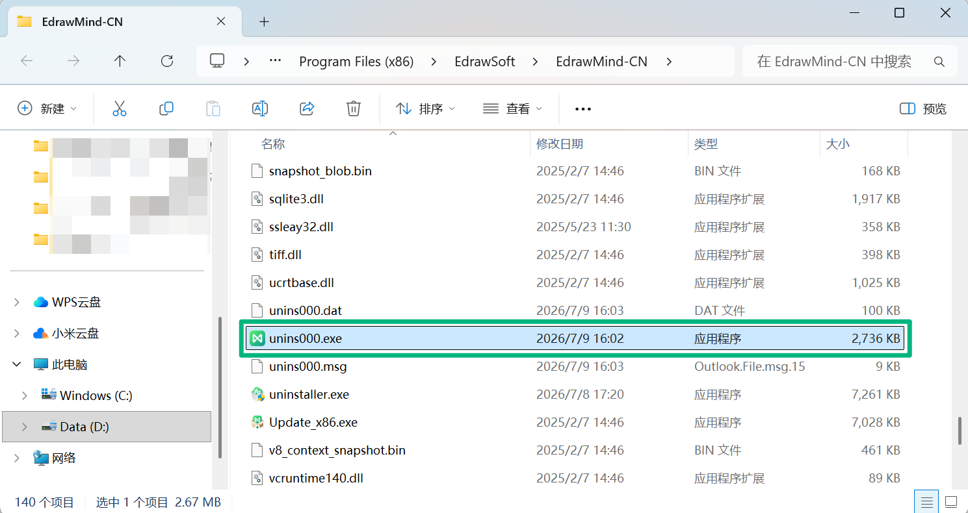Image resolution: width=968 pixels, height=513 pixels.
Task: Click the snapshot_blob.bin file icon
Action: (257, 171)
